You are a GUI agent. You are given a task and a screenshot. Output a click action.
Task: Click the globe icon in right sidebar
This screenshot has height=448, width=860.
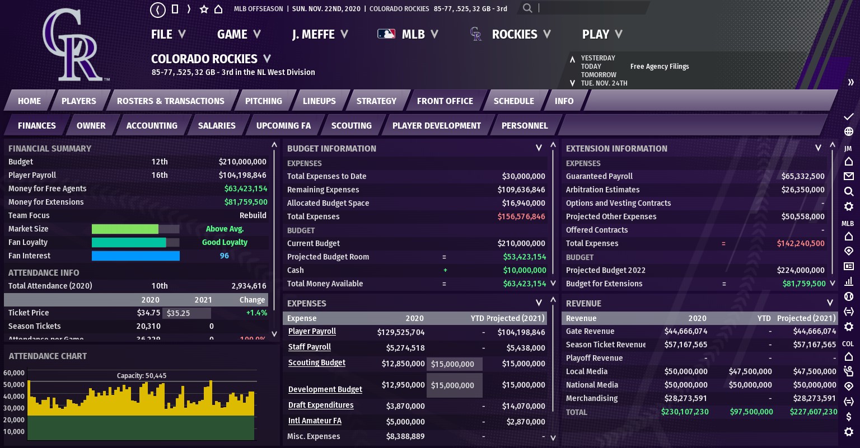[x=849, y=131]
